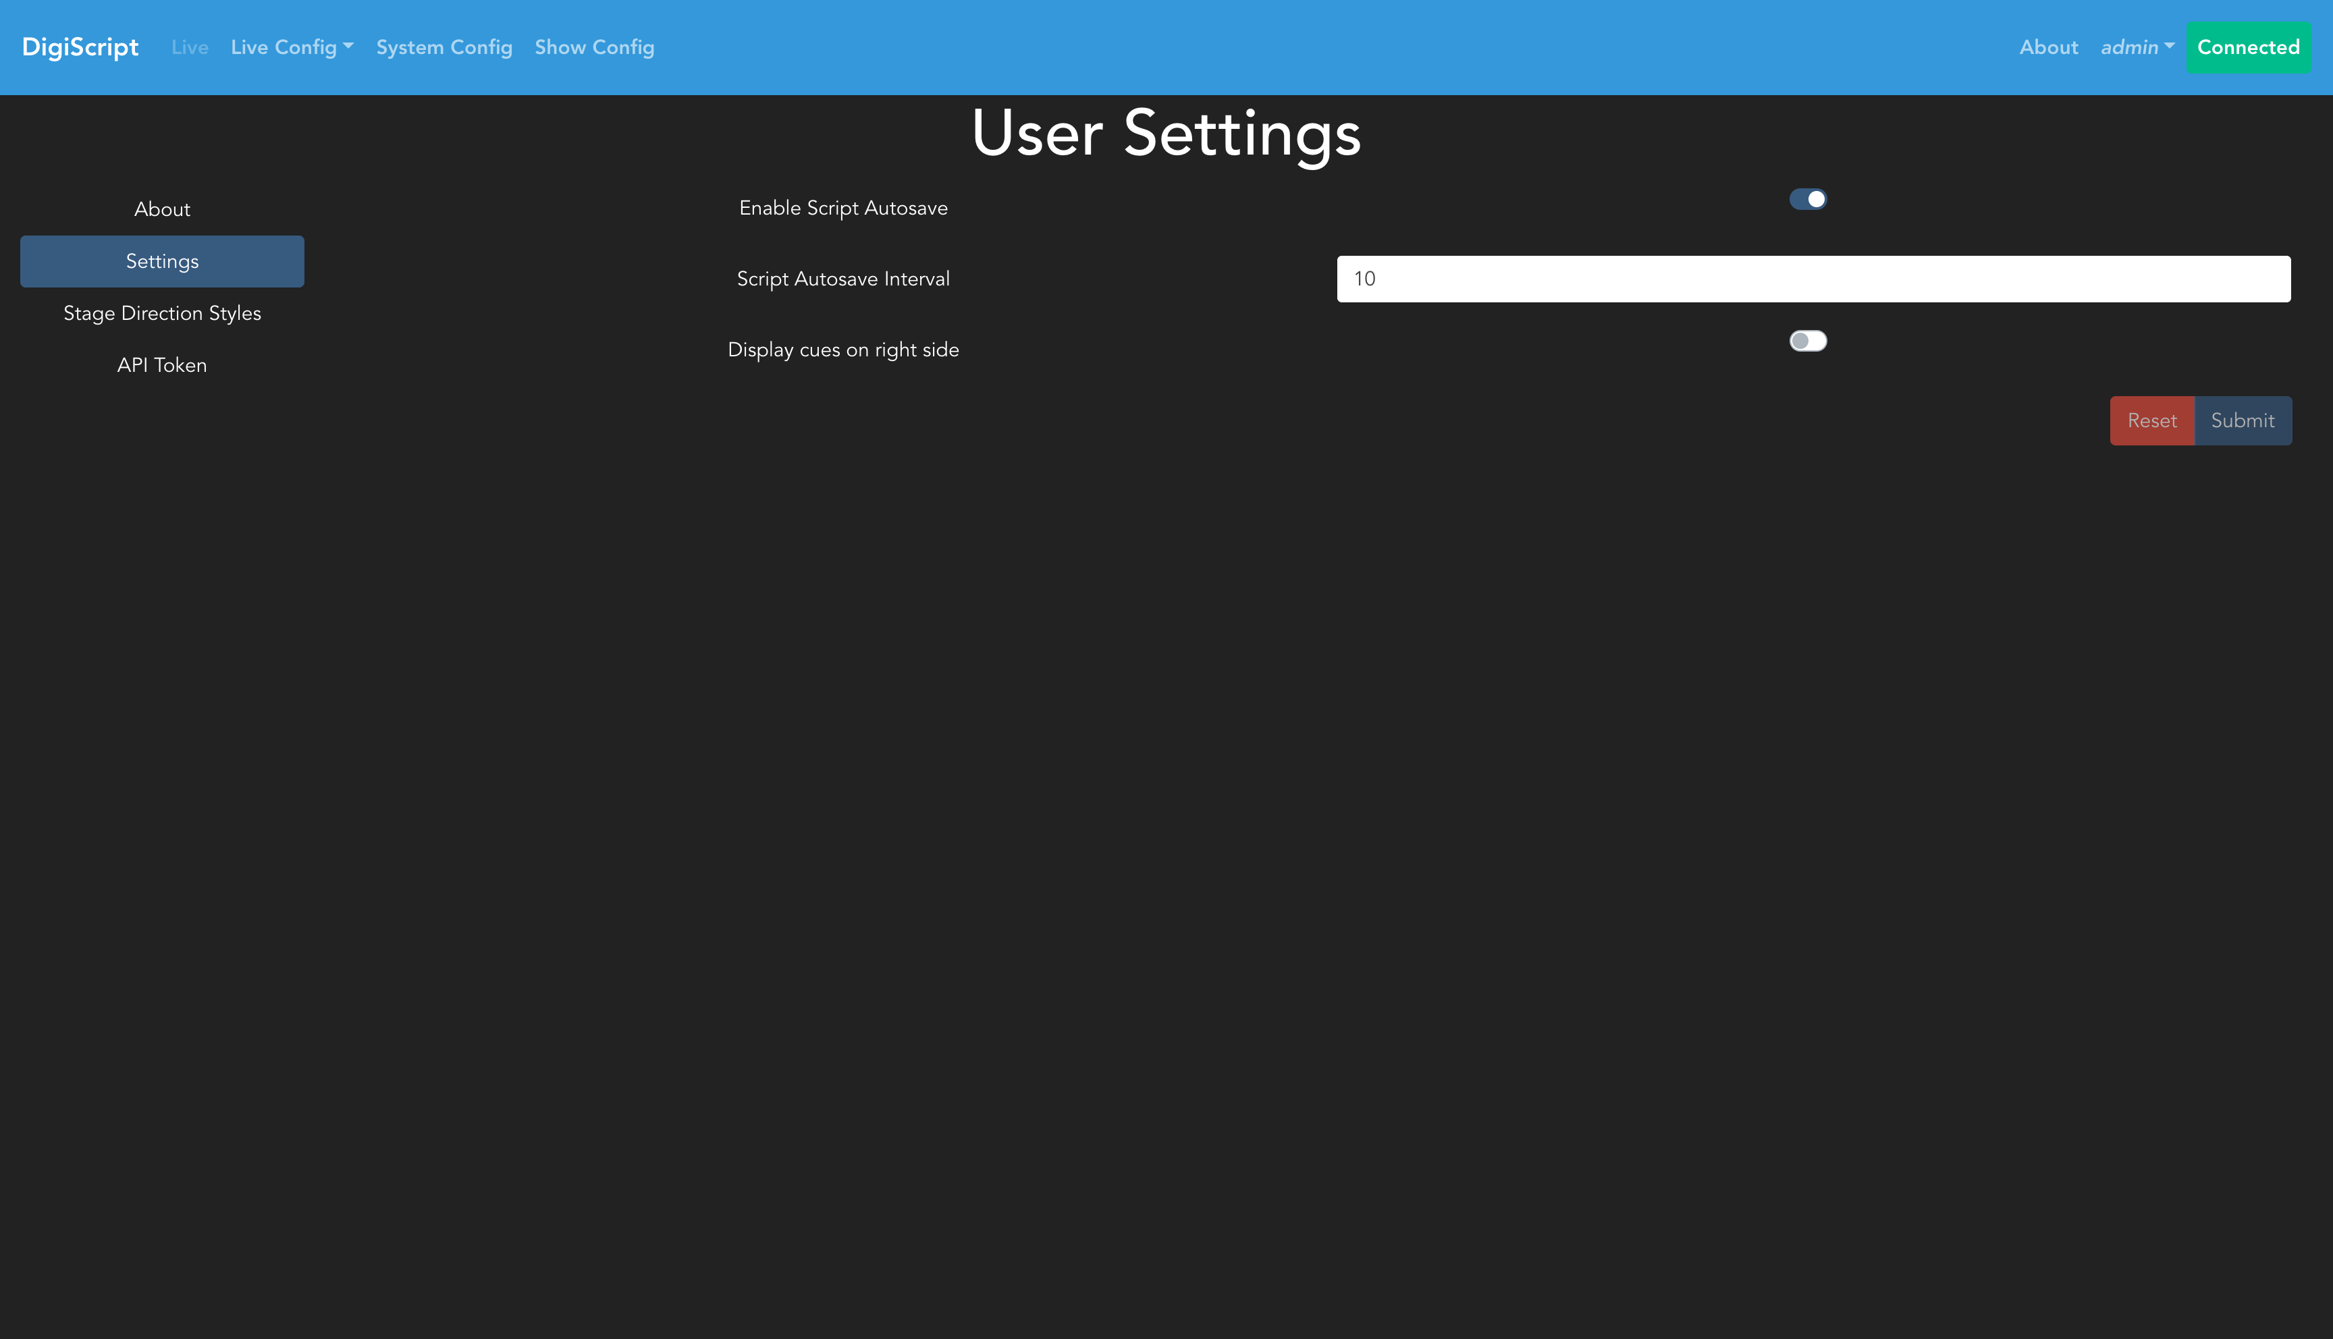Open System Config page
The height and width of the screenshot is (1339, 2333).
coord(444,47)
